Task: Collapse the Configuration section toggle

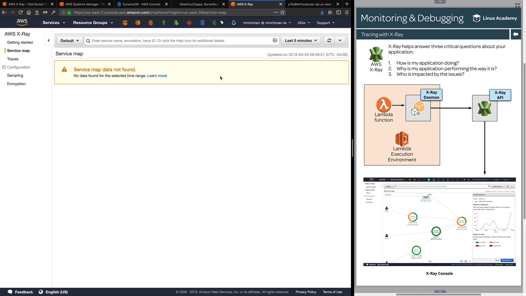Action: 4,67
